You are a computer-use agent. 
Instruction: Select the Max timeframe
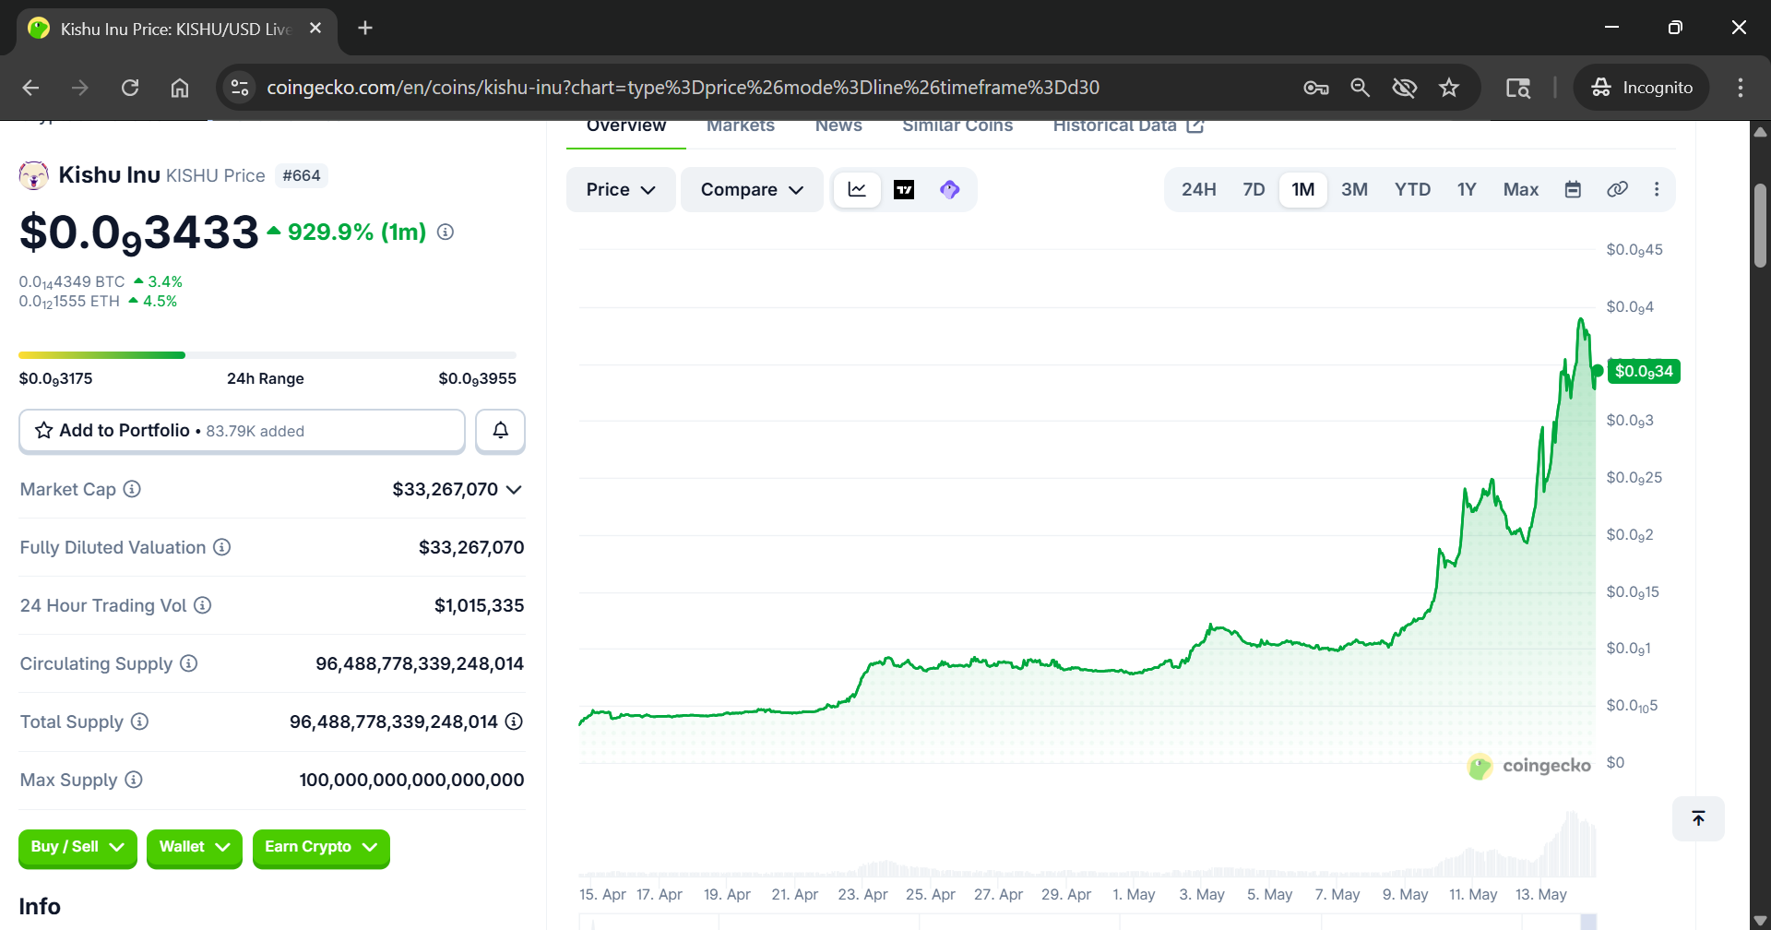(x=1521, y=190)
